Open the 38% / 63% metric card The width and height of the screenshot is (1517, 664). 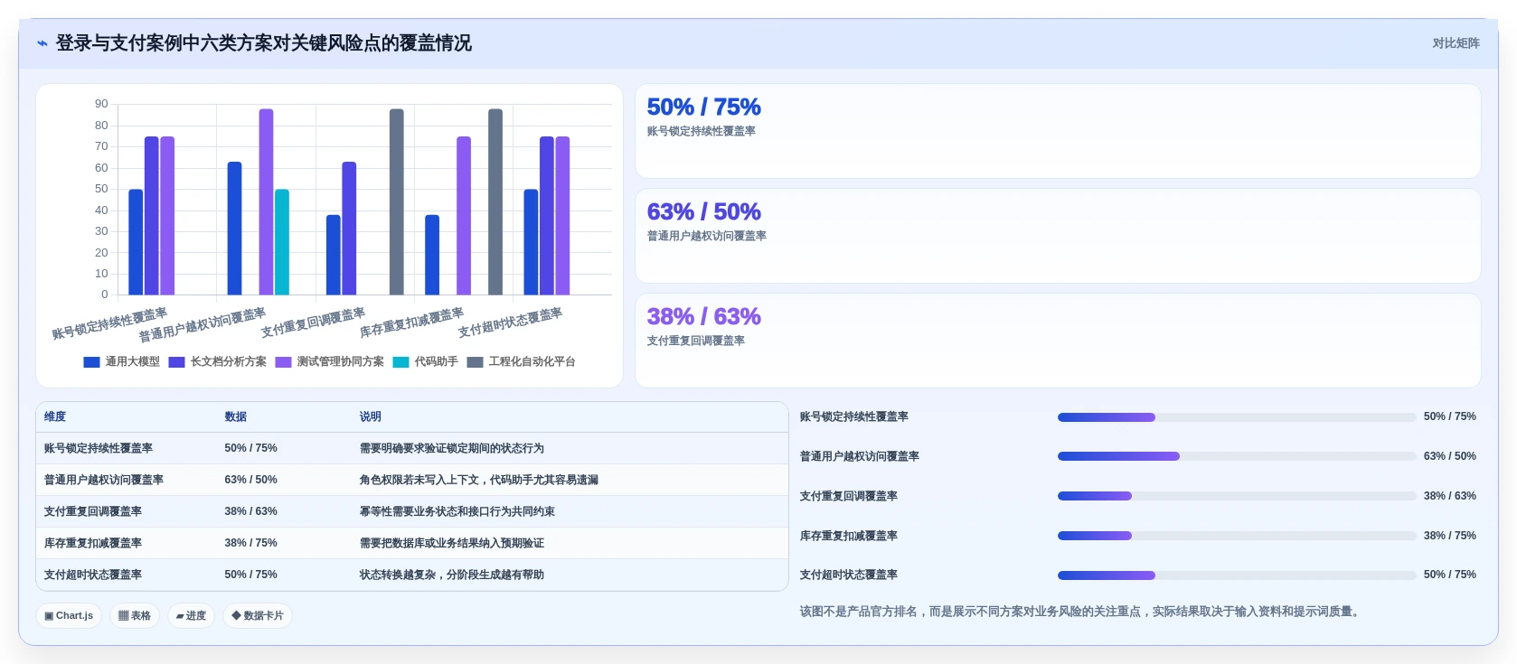coord(1058,341)
